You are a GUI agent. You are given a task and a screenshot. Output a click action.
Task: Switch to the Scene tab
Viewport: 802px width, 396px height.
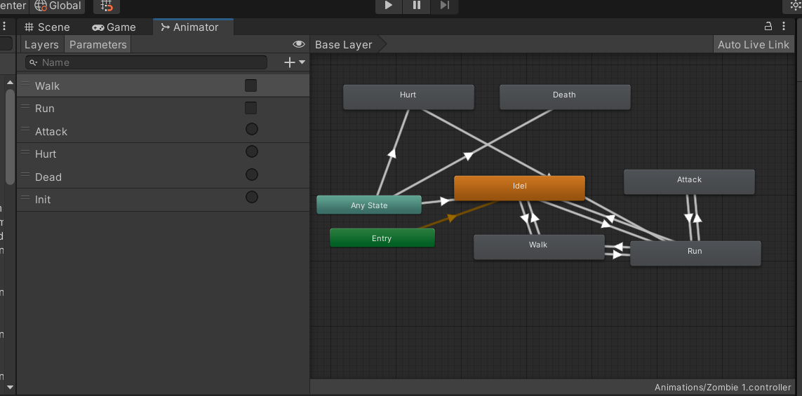(x=47, y=27)
